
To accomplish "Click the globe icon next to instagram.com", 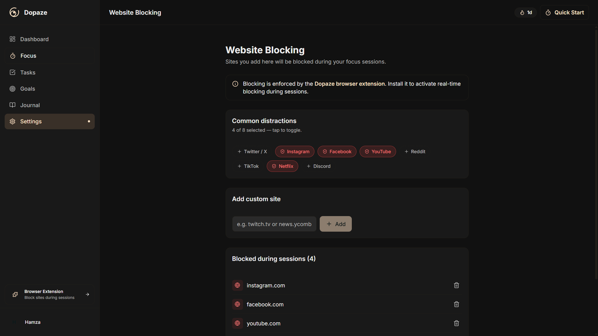I will [x=237, y=285].
